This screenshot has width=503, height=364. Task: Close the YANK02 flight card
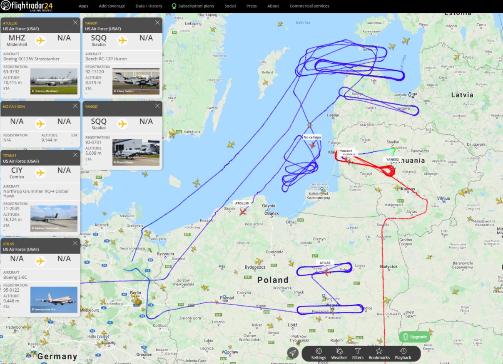[x=157, y=106]
